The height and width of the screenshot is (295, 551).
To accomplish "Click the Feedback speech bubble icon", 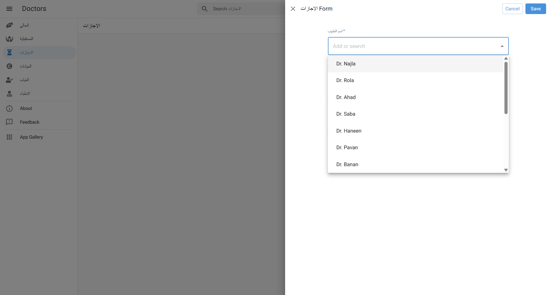I will pos(9,122).
